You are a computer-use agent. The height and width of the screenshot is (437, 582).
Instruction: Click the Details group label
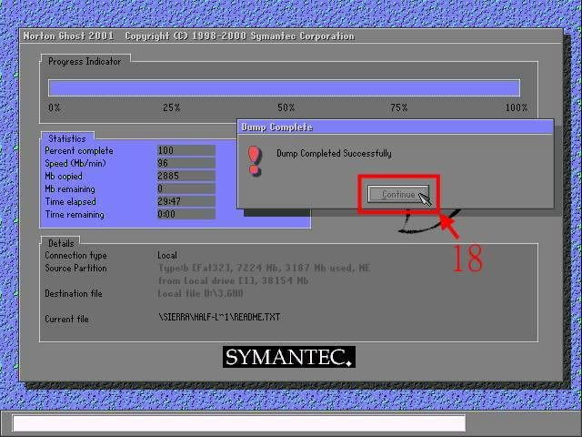[61, 243]
